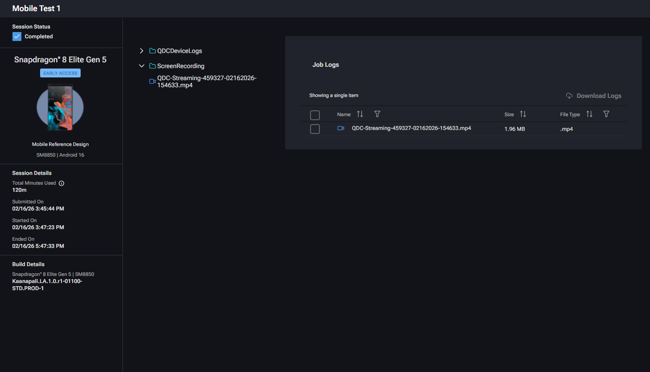The image size is (650, 372).
Task: Open the File Type filter funnel icon
Action: click(x=606, y=114)
